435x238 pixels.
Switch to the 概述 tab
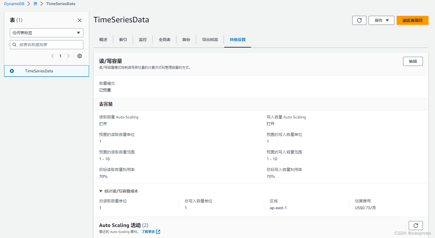103,40
